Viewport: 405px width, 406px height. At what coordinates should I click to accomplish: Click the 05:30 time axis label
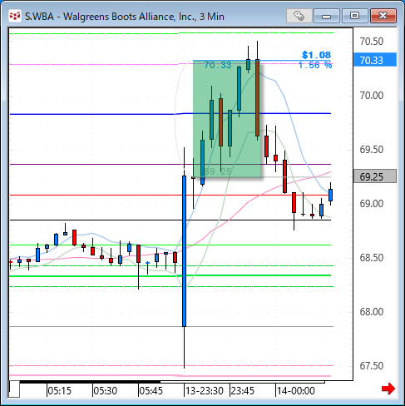(105, 391)
